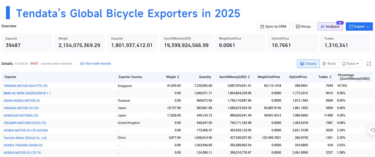This screenshot has height=157, width=375.
Task: Sort by the Trades column arrows
Action: click(330, 77)
